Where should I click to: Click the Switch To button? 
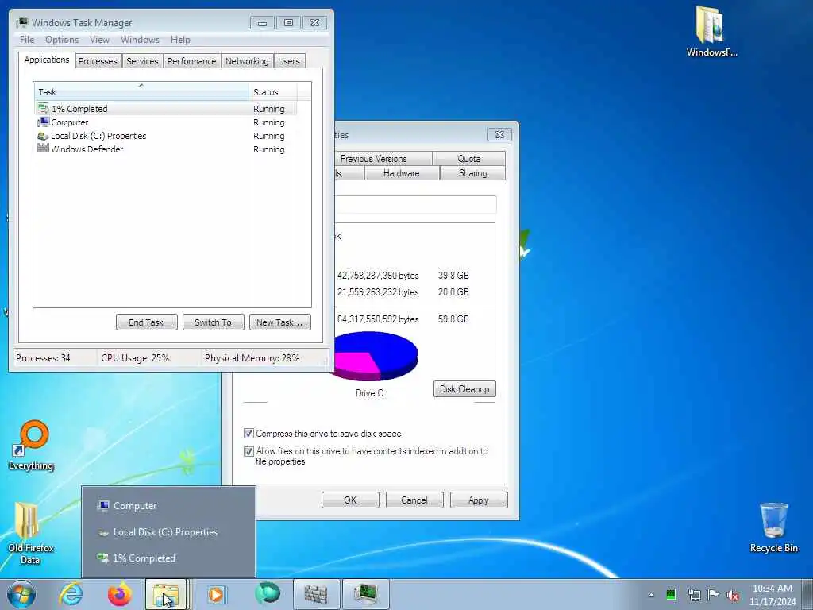coord(213,322)
